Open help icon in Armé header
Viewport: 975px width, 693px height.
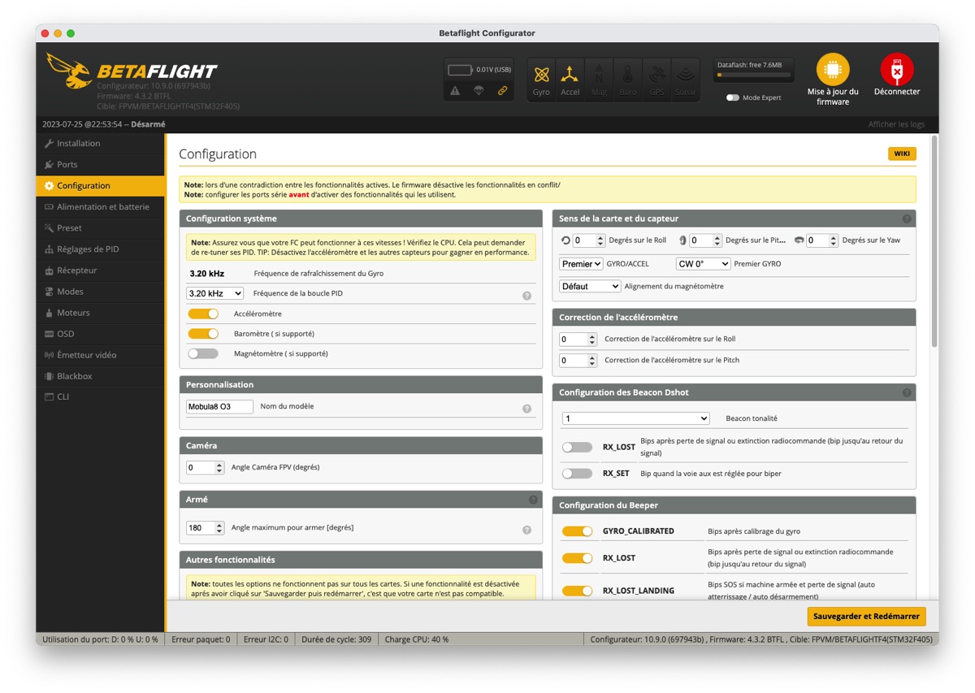[x=533, y=500]
